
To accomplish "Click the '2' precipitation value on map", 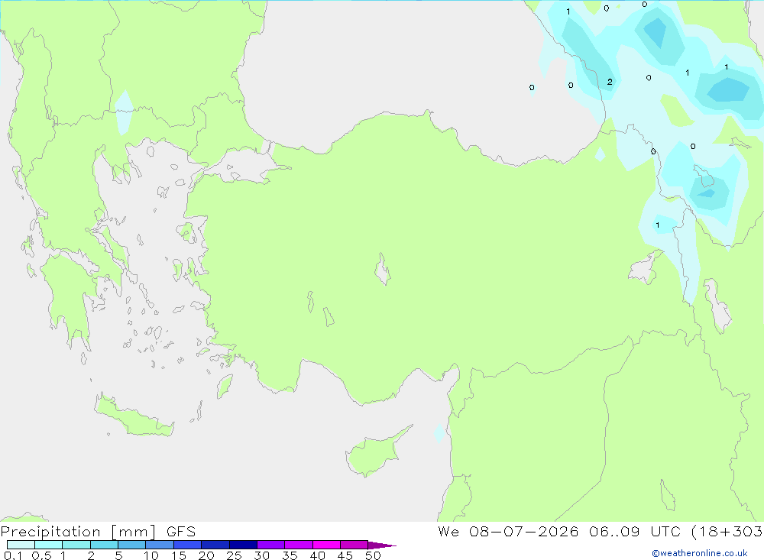I will [x=610, y=82].
